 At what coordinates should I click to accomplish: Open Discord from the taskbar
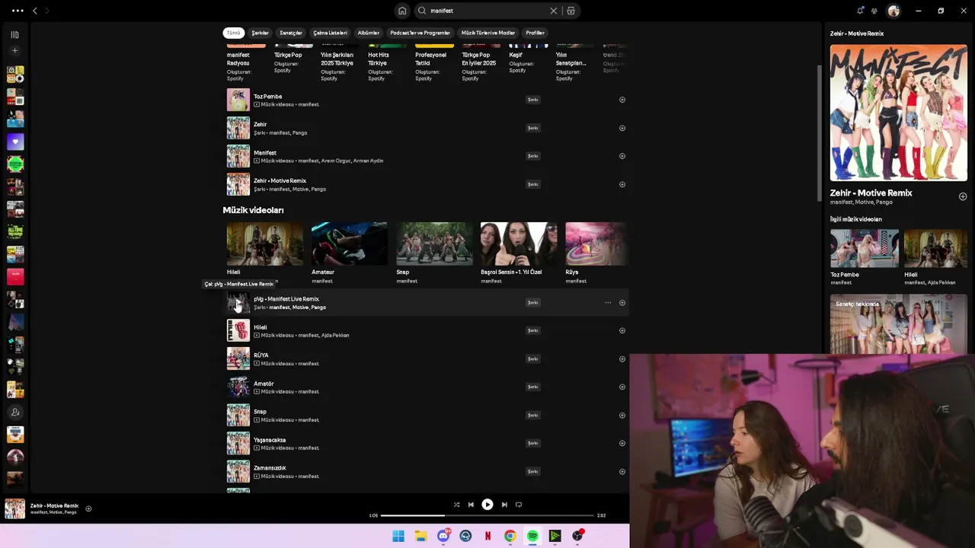(443, 537)
